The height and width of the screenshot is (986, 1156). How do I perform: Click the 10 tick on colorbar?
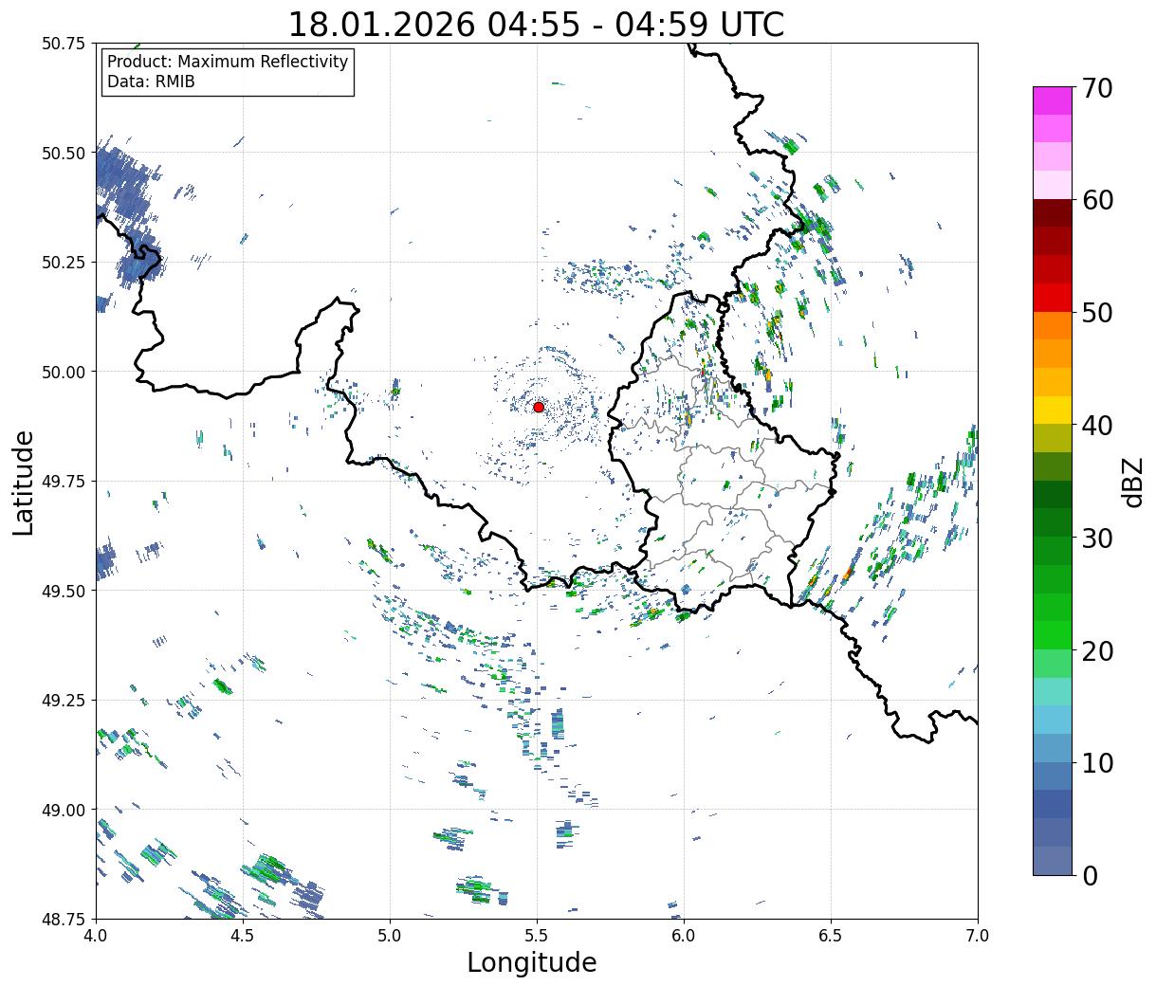(1096, 762)
